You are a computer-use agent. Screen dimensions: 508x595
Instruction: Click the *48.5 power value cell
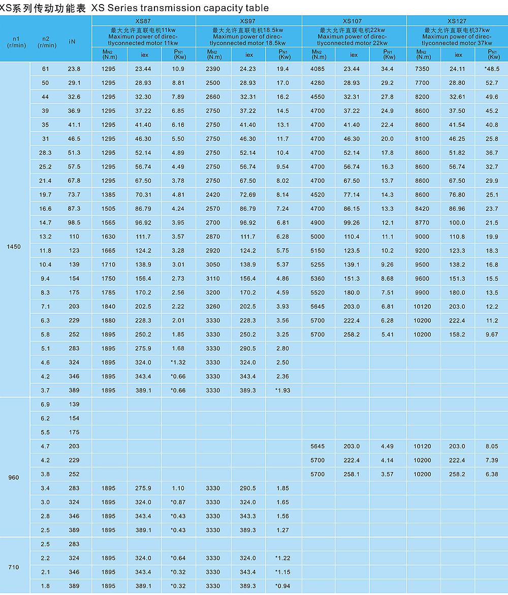pos(492,69)
